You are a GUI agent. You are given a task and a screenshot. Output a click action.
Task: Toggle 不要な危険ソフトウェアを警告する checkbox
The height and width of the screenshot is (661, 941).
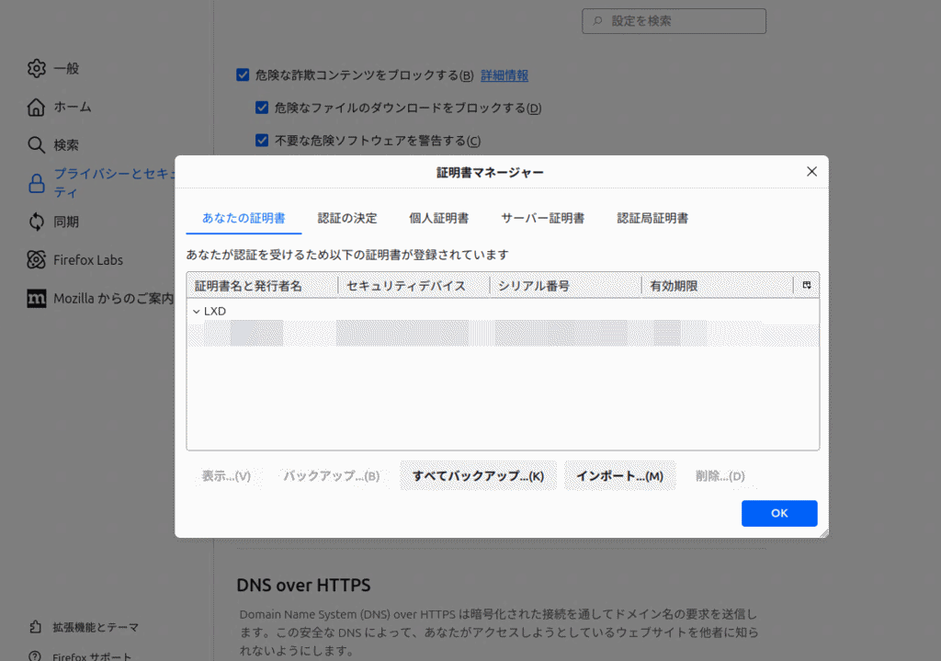(262, 141)
